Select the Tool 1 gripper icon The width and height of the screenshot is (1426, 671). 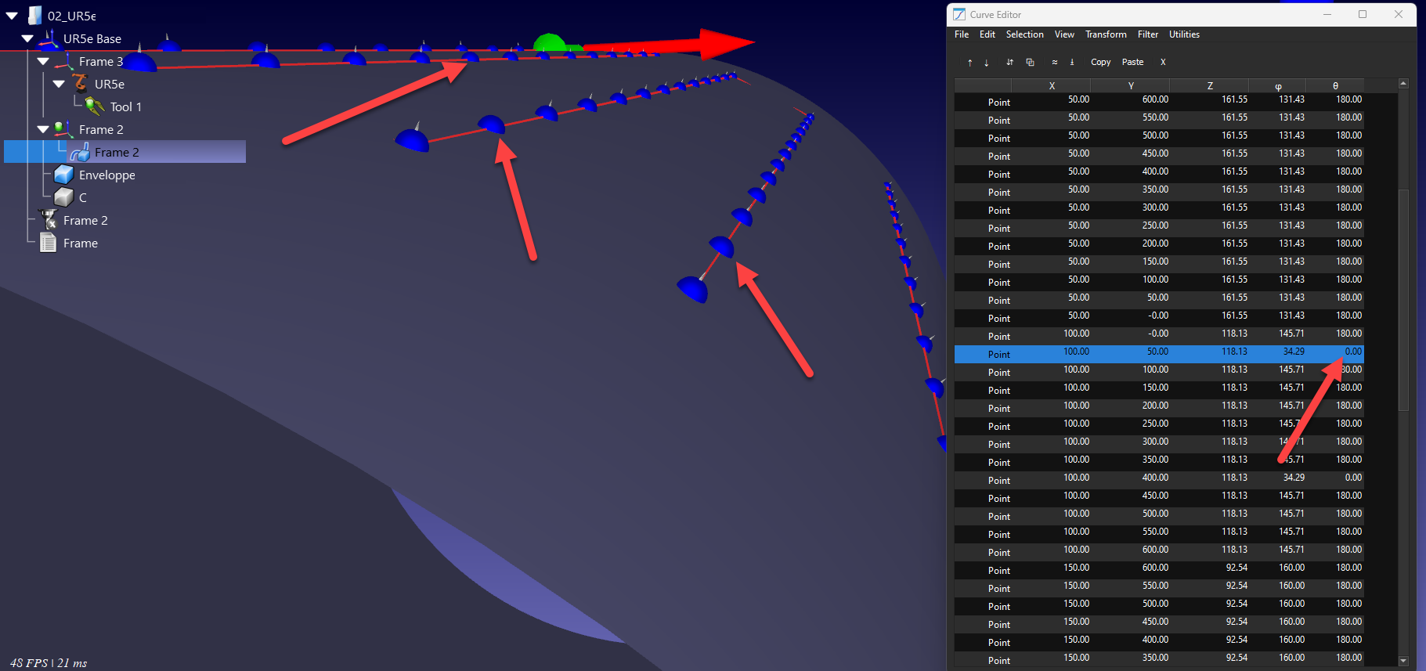[95, 106]
